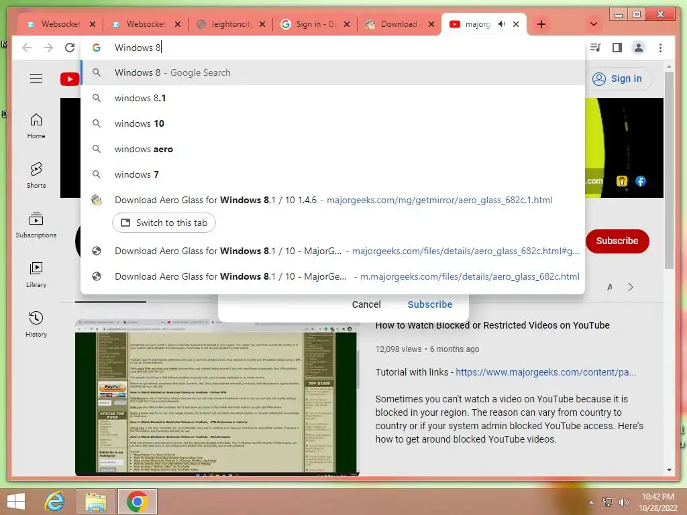Image resolution: width=687 pixels, height=515 pixels.
Task: Select 'Windows 8 - Google Search' suggestion
Action: pos(333,72)
